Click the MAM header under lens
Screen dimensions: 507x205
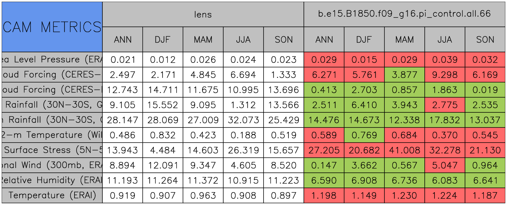click(203, 40)
